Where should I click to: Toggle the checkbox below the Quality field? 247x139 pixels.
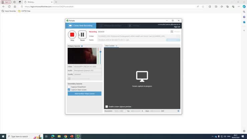(69, 79)
